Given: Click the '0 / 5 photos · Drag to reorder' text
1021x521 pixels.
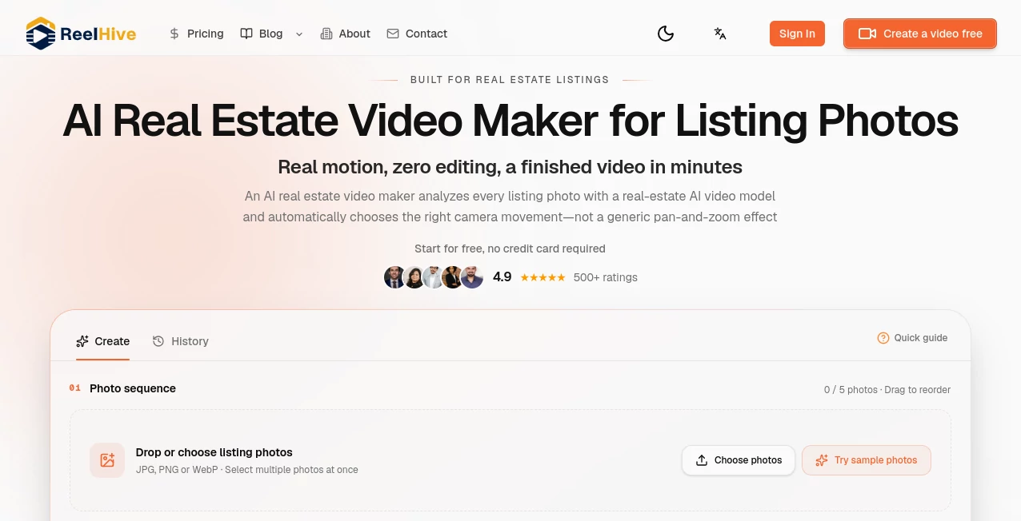Looking at the screenshot, I should point(887,390).
